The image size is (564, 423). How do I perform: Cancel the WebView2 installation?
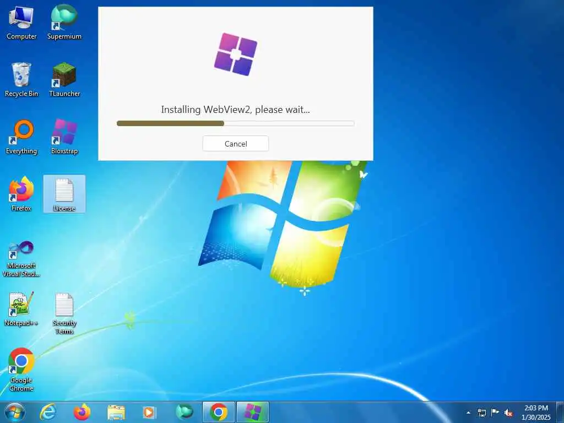(x=236, y=144)
